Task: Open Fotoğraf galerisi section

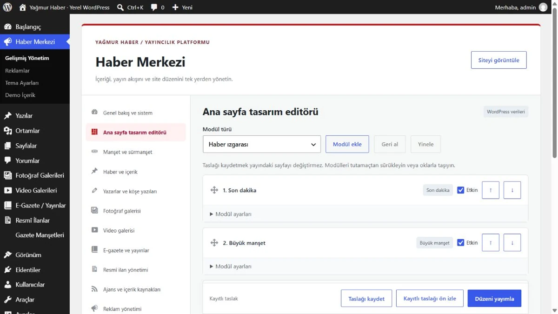Action: (x=136, y=211)
